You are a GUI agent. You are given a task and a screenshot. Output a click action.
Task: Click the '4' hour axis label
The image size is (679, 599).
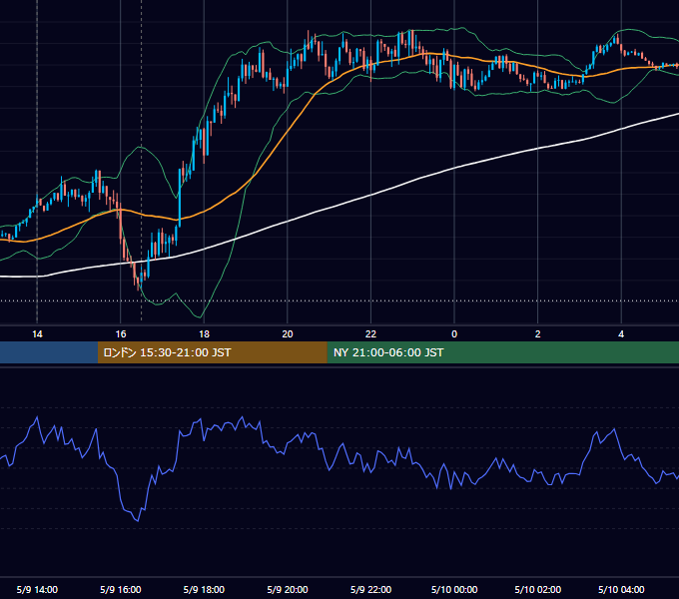tap(621, 334)
